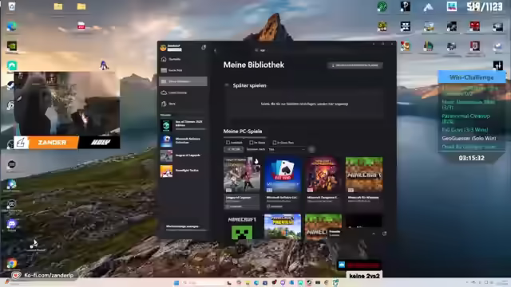
Task: Select Microsoft Solitaire Collection in the sidebar list
Action: (x=183, y=140)
